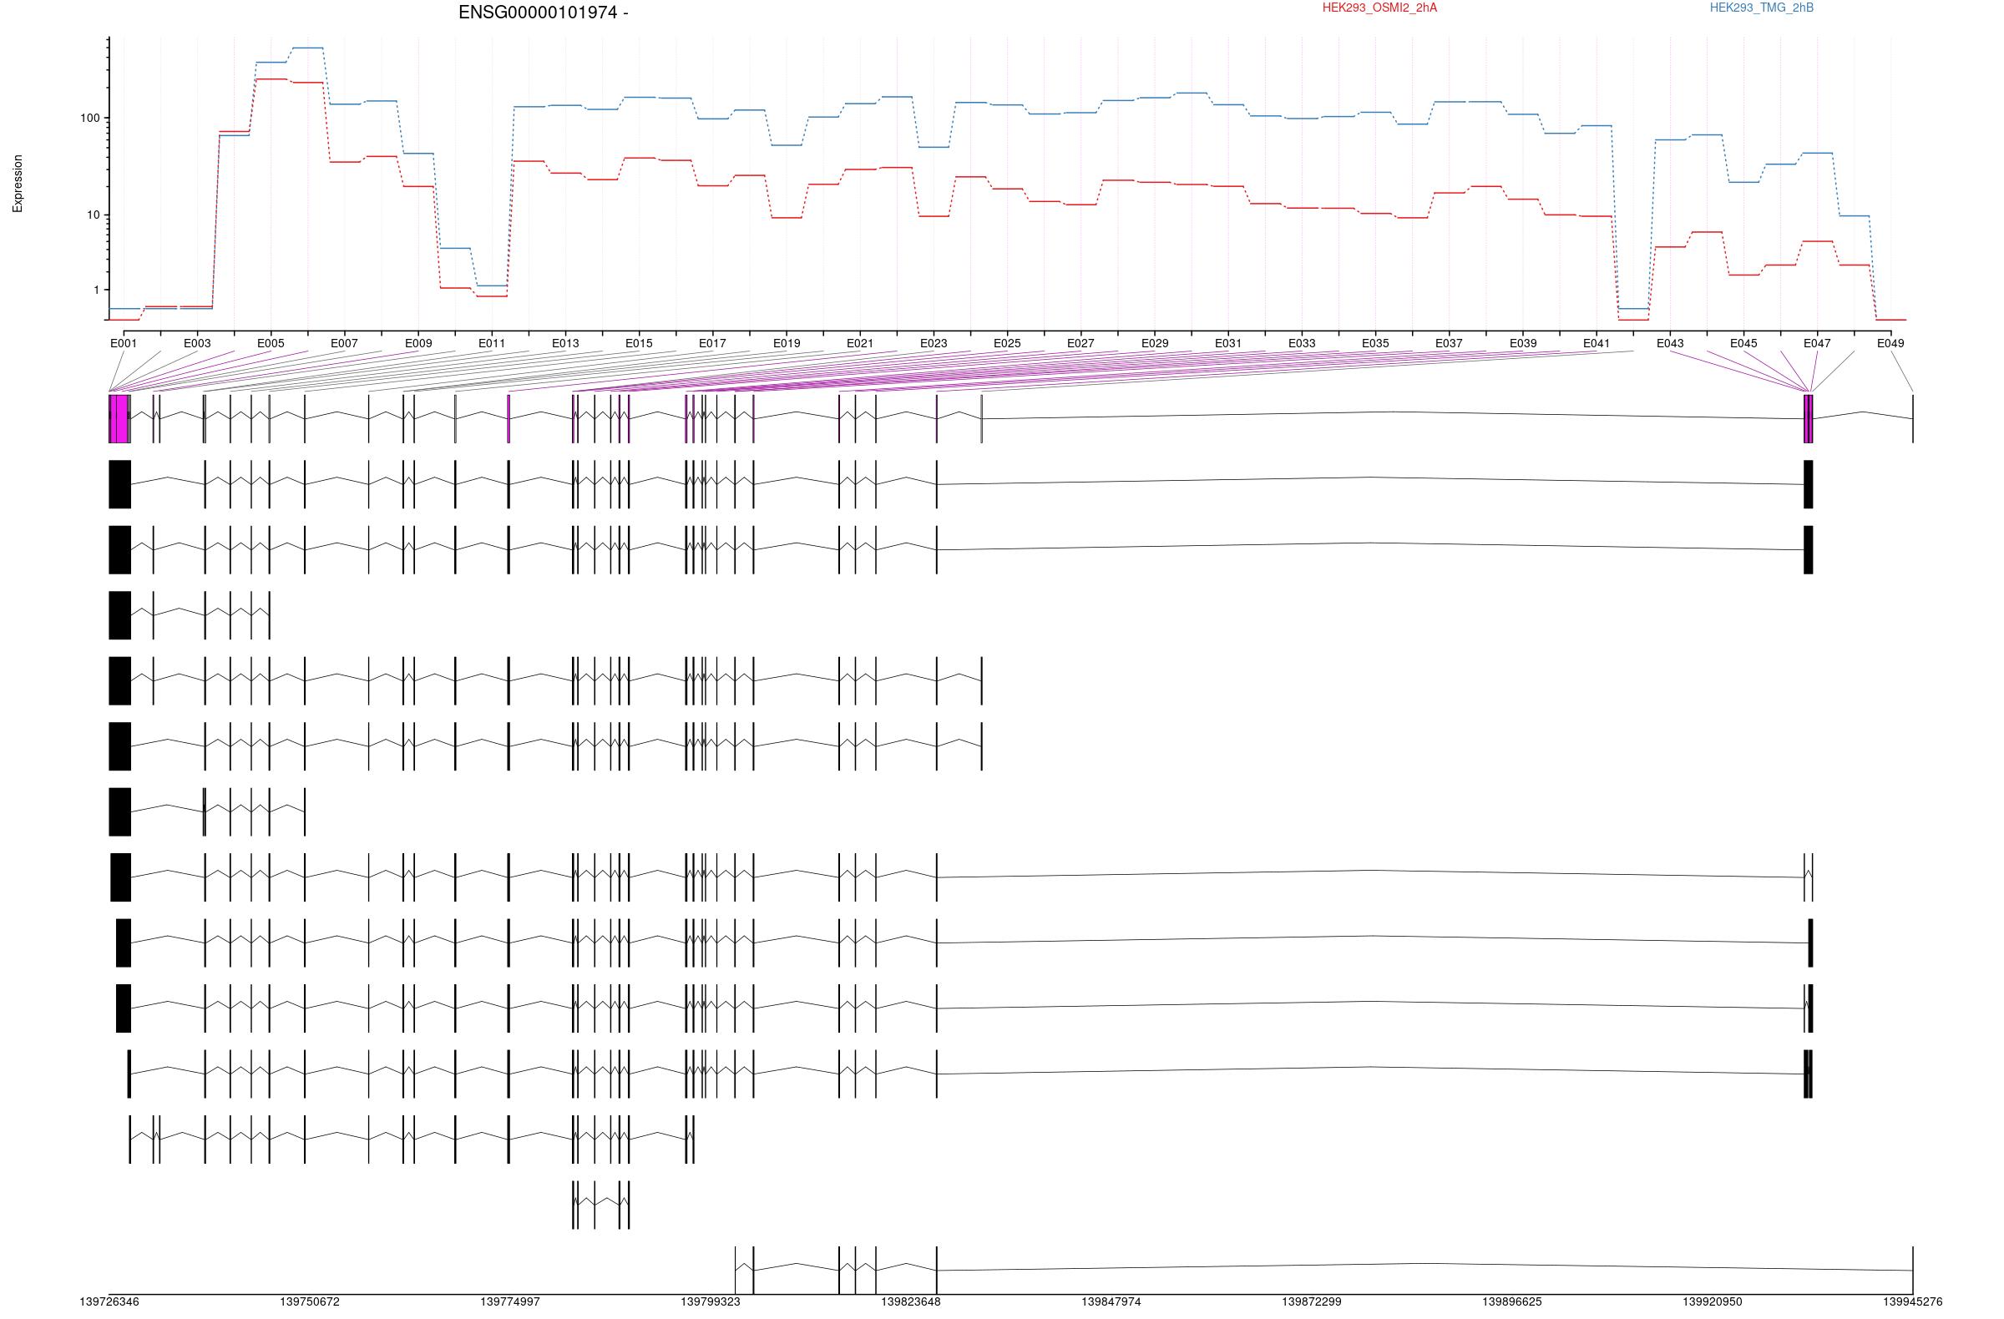2004x1319 pixels.
Task: Select exon label E023
Action: click(x=934, y=343)
